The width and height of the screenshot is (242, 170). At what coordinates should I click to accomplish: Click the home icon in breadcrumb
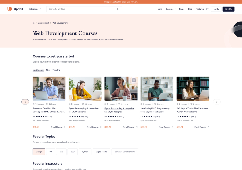coord(34,23)
